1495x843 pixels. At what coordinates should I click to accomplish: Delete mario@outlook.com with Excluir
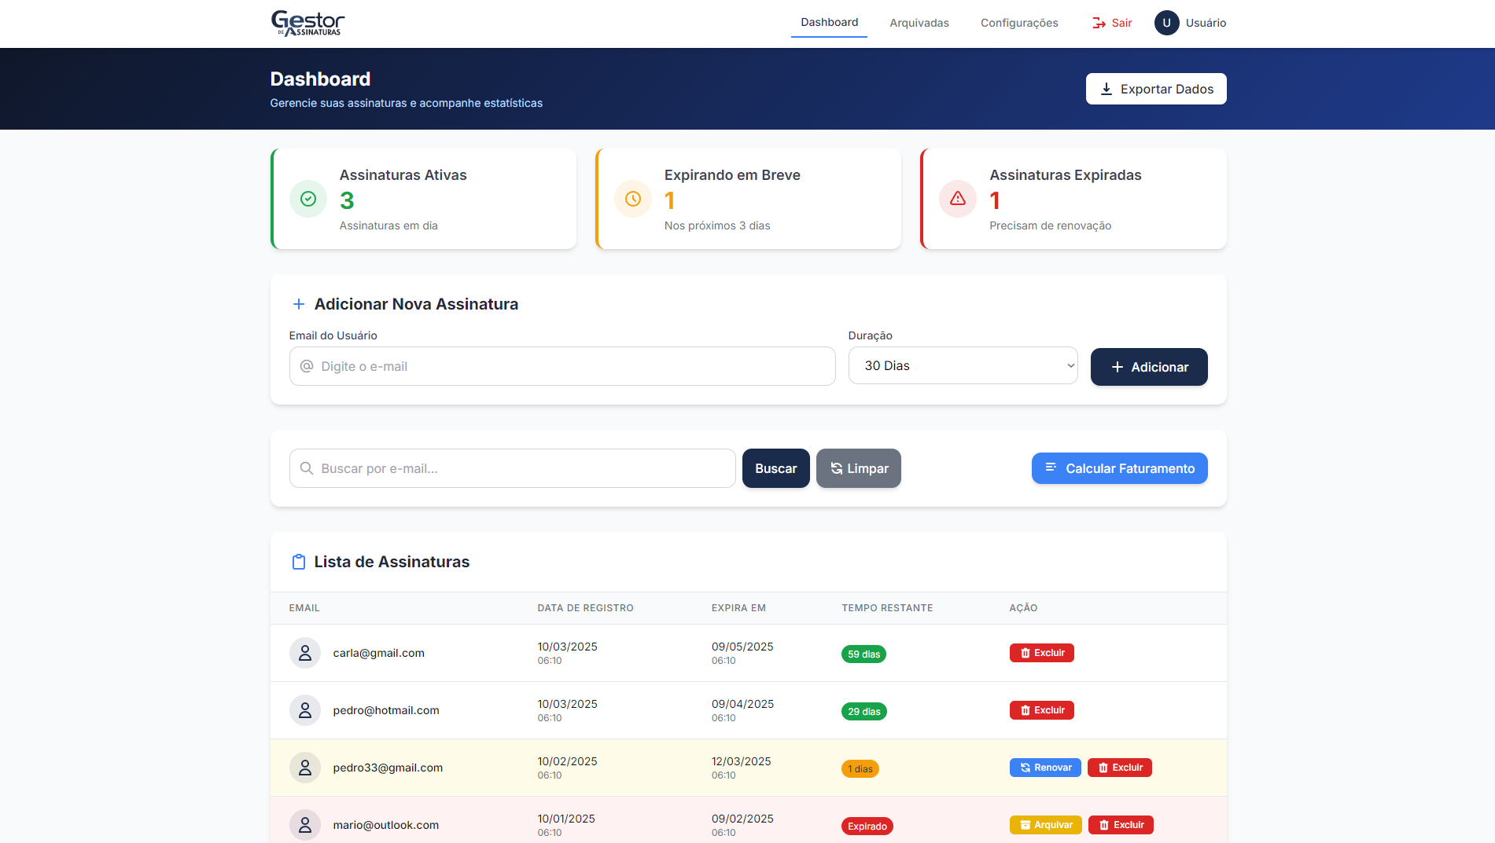[1121, 825]
